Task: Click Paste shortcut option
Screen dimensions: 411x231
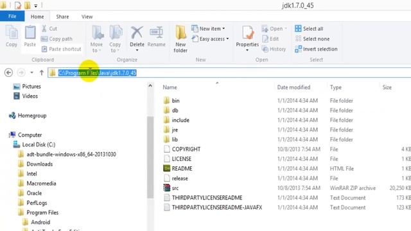Action: coord(62,49)
